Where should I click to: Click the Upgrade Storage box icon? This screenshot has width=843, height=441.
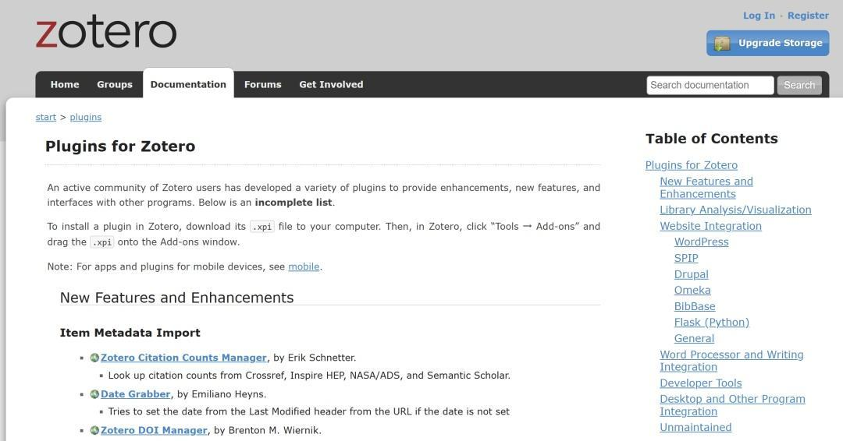[x=723, y=44]
